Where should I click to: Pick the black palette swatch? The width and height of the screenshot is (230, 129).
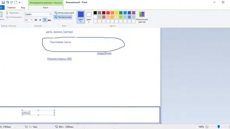tap(95, 13)
